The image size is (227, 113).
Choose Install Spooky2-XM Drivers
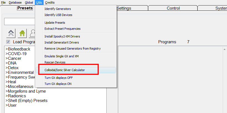pos(62,36)
